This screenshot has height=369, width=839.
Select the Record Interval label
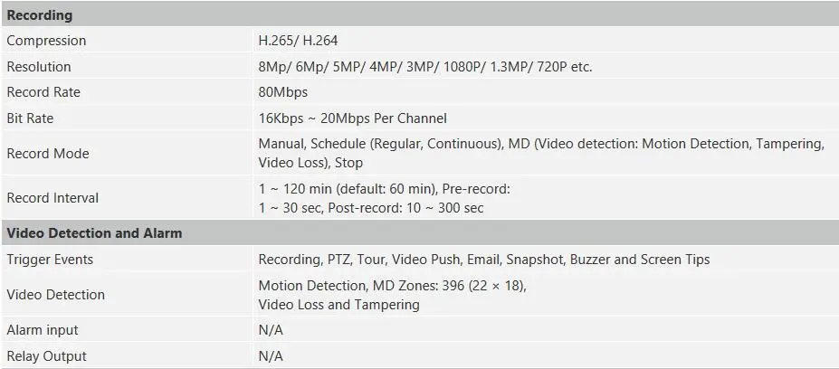click(52, 198)
